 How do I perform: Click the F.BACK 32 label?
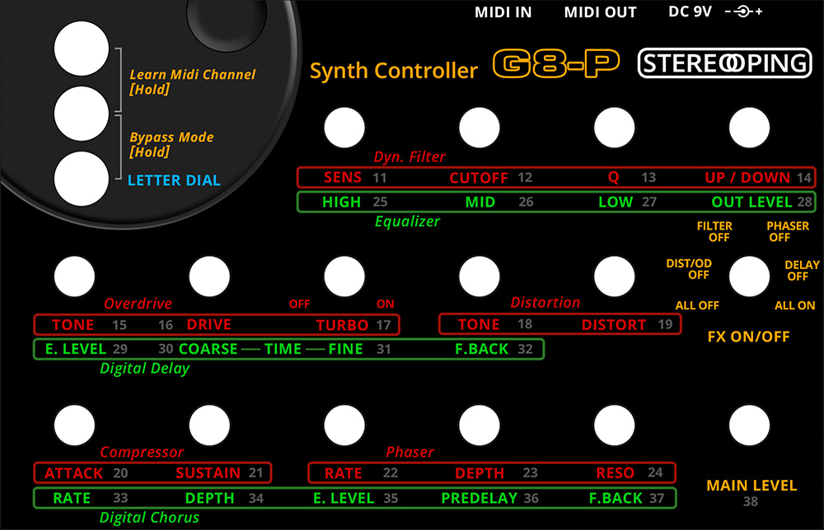(x=494, y=349)
